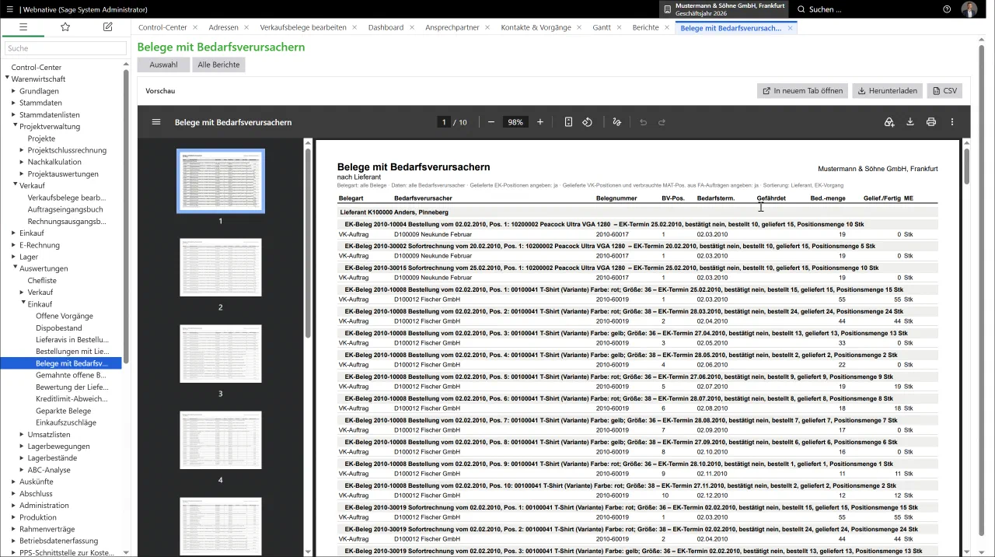Expand the Nachkalkulation tree node
Viewport: 995px width, 557px height.
click(x=23, y=162)
